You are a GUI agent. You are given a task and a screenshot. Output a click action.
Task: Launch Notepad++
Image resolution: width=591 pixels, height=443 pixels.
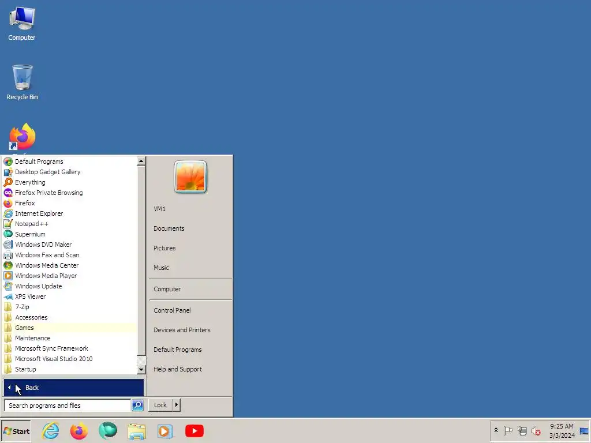click(70, 224)
